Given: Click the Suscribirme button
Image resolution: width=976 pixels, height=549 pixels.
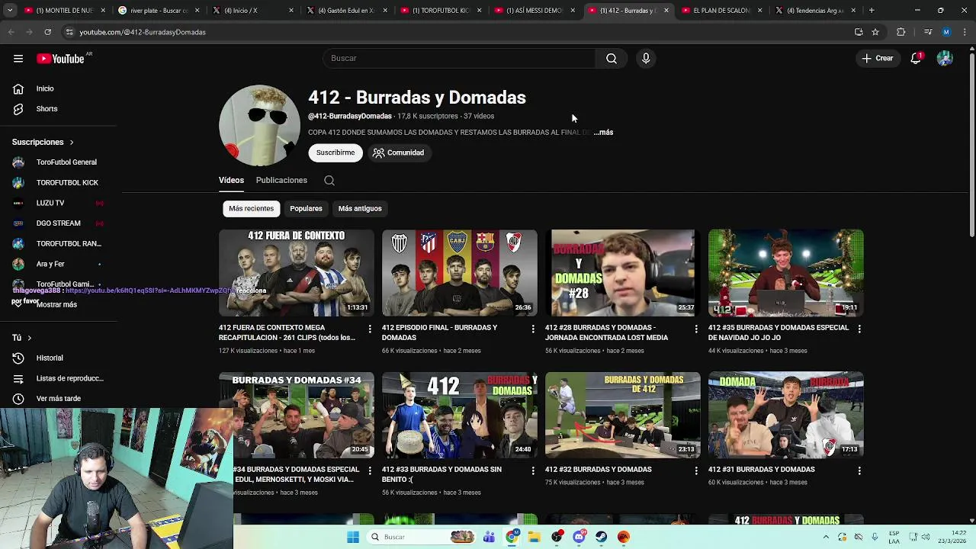Looking at the screenshot, I should click(x=335, y=152).
